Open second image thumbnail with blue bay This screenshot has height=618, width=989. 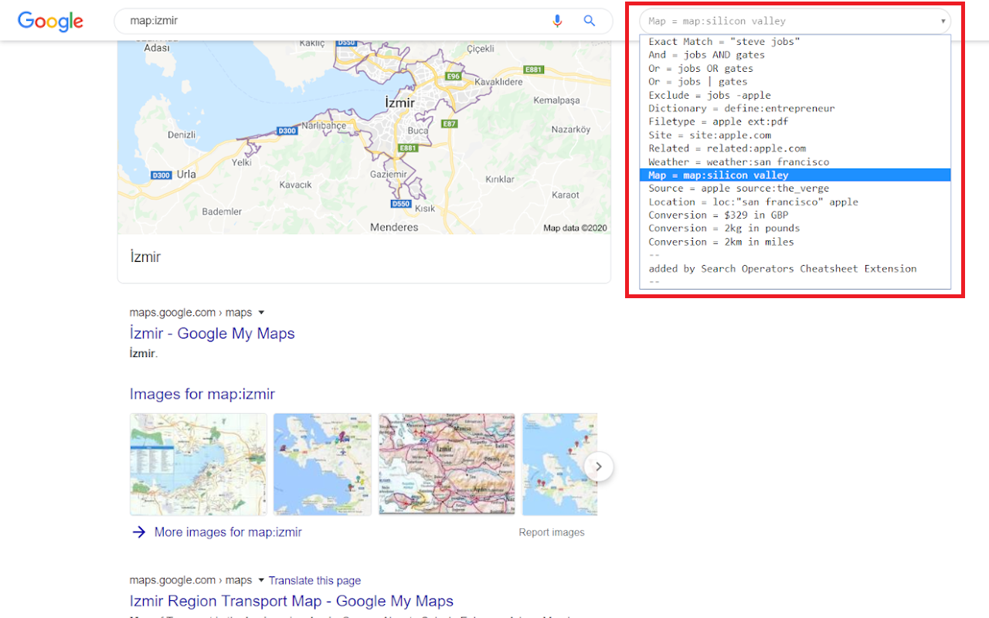click(x=322, y=464)
